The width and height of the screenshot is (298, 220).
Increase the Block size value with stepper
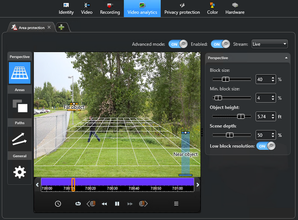click(273, 77)
